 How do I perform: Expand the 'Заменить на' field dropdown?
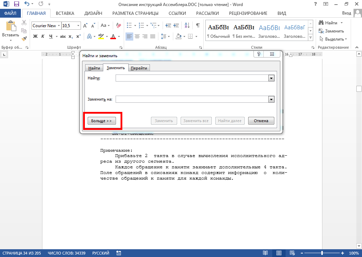pos(271,100)
